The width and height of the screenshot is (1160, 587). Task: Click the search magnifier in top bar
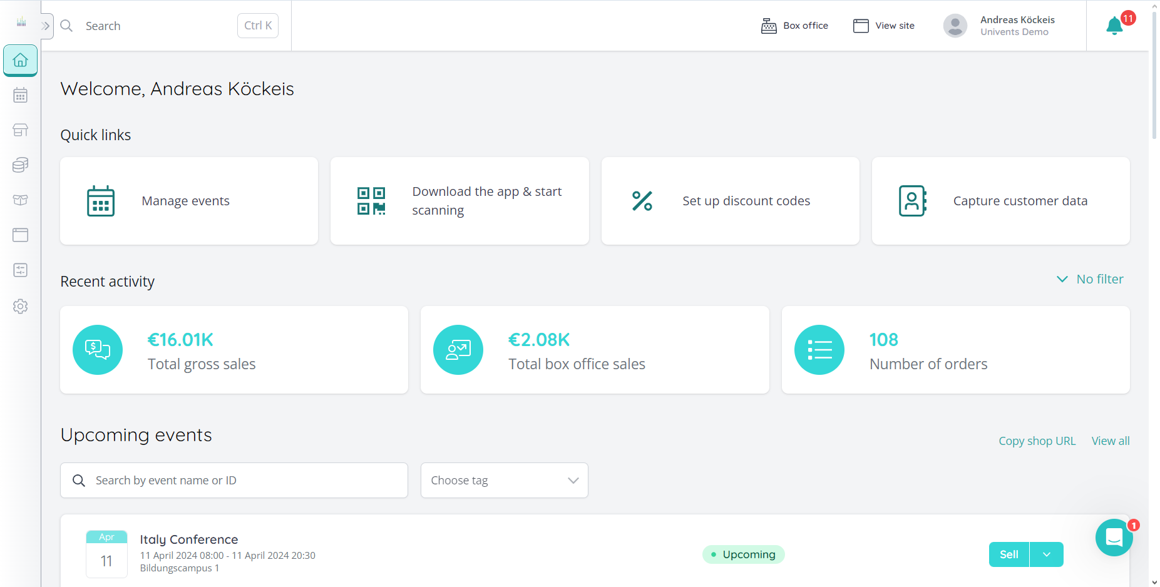click(x=66, y=26)
